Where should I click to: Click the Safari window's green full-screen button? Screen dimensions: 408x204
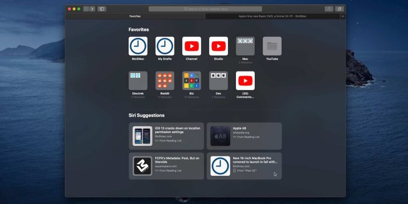(x=79, y=9)
